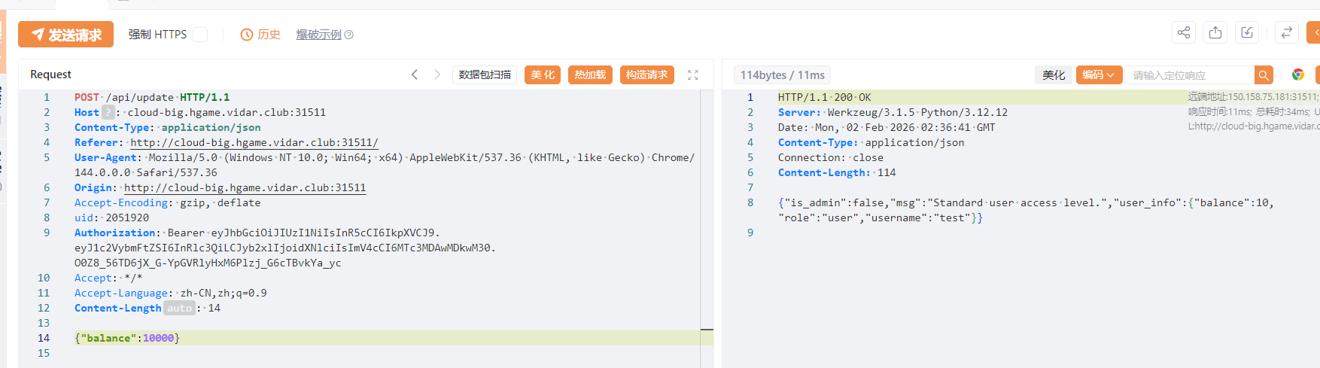Click the 数据包扫描 button
Screen dimensions: 1320x368
(485, 75)
